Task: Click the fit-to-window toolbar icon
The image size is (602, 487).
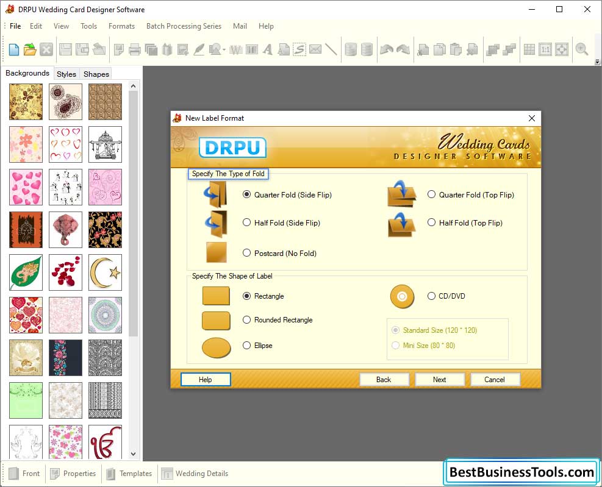Action: [x=561, y=49]
